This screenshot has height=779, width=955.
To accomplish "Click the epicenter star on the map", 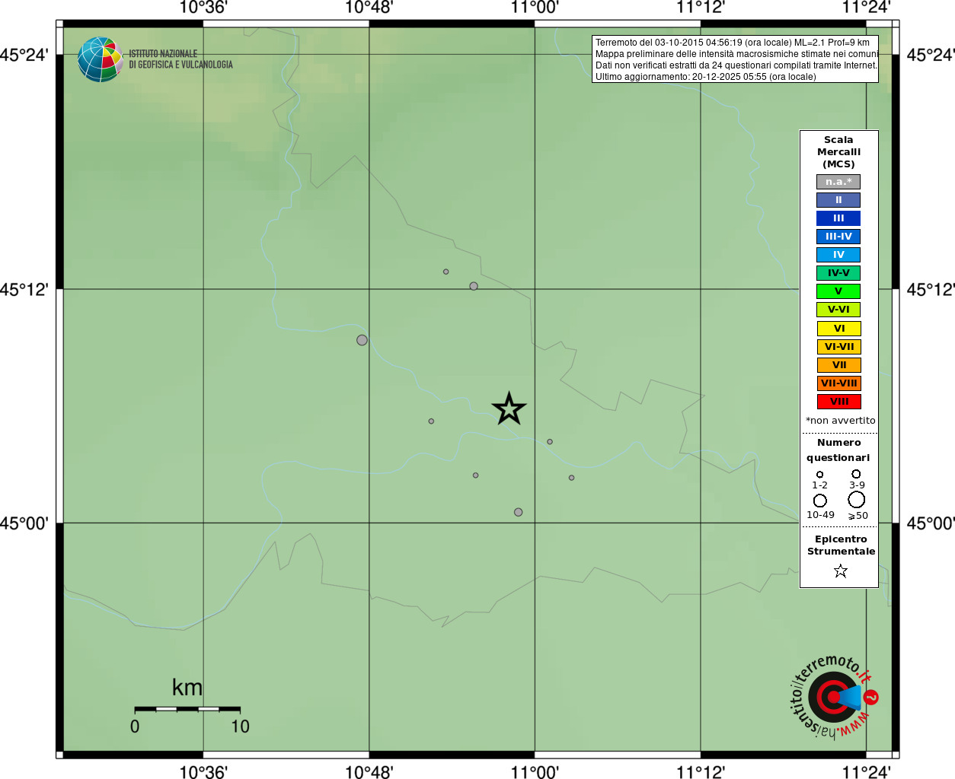I will [509, 409].
